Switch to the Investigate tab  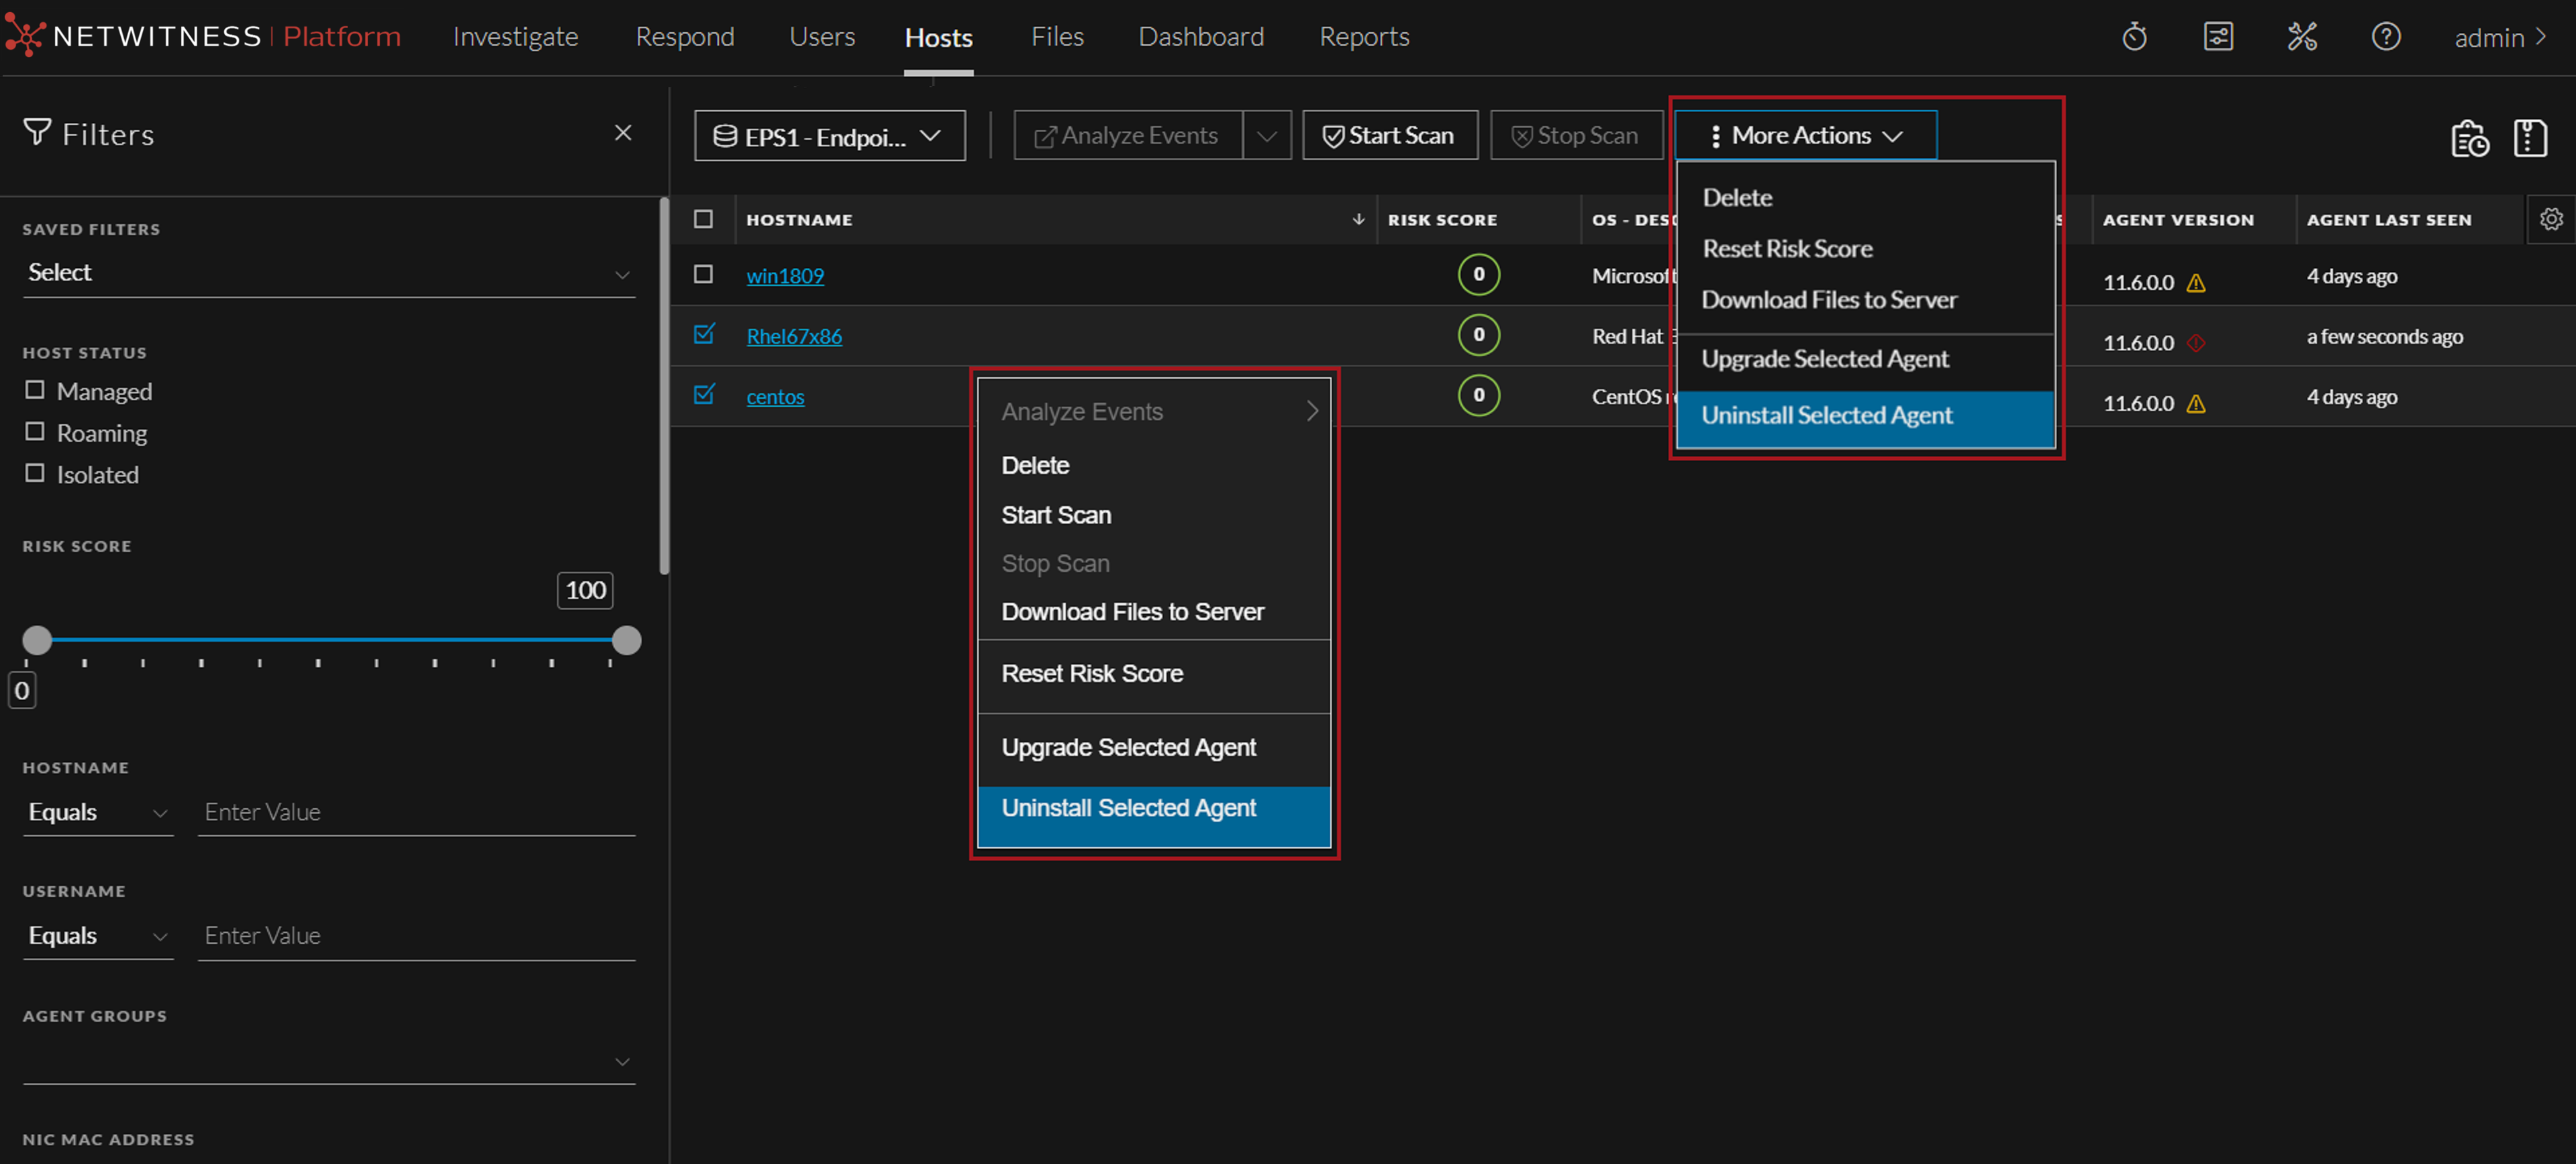(515, 37)
